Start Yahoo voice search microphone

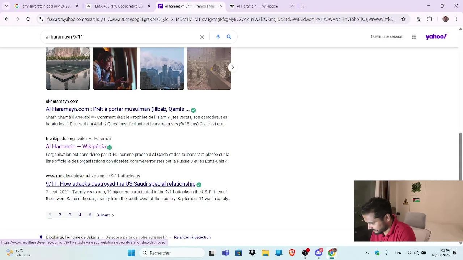coord(218,37)
